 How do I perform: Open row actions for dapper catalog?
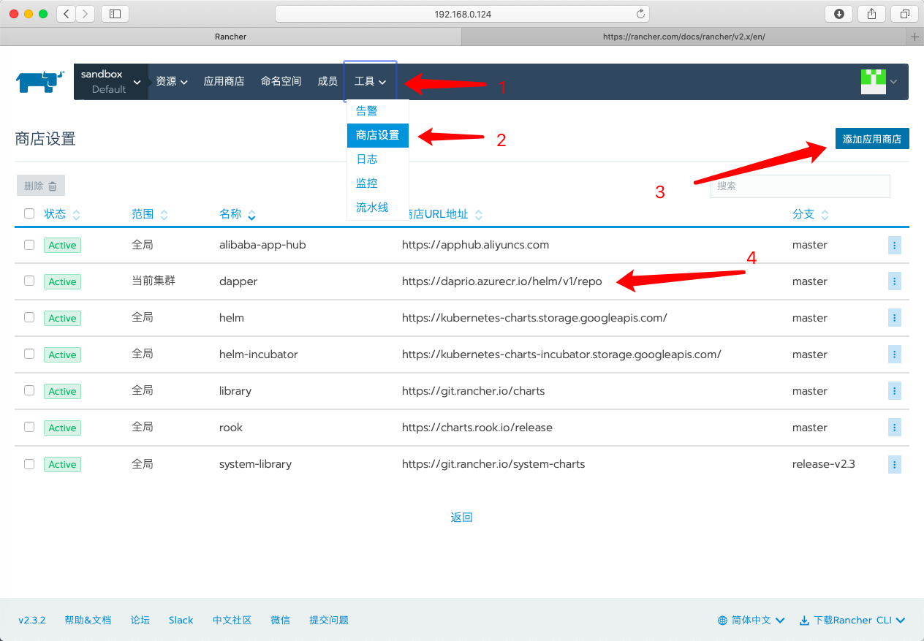(894, 281)
